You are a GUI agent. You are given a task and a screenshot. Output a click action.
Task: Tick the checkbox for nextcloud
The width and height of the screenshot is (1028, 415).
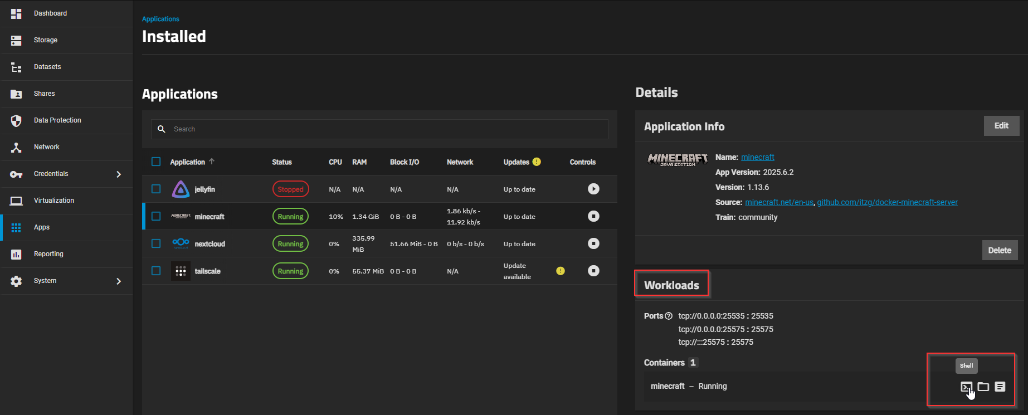pos(156,243)
